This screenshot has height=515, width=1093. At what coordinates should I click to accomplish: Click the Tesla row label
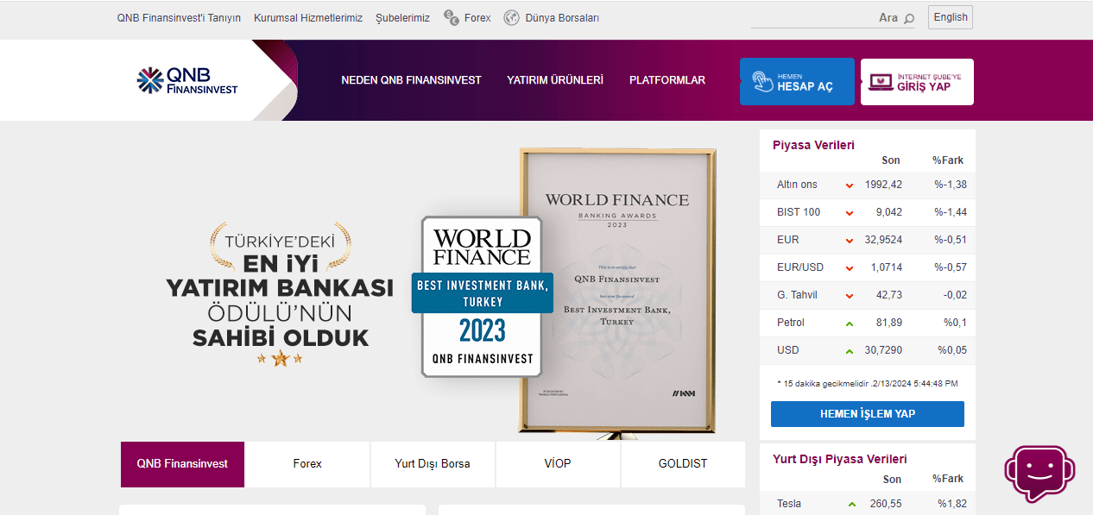click(x=789, y=504)
